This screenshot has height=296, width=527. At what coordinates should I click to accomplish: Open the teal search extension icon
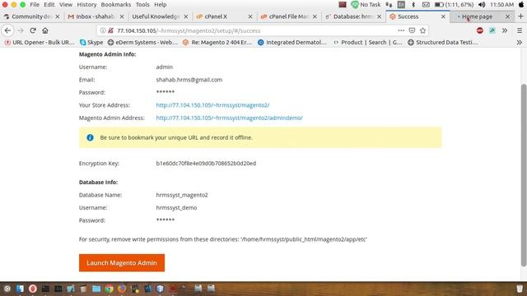pos(492,30)
